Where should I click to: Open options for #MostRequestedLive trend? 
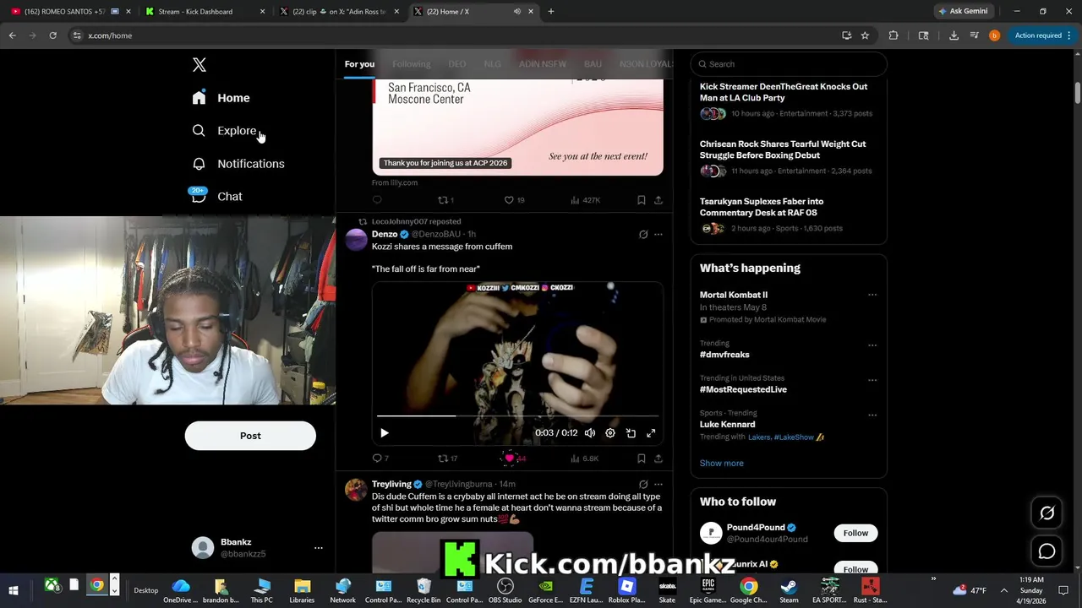point(872,380)
